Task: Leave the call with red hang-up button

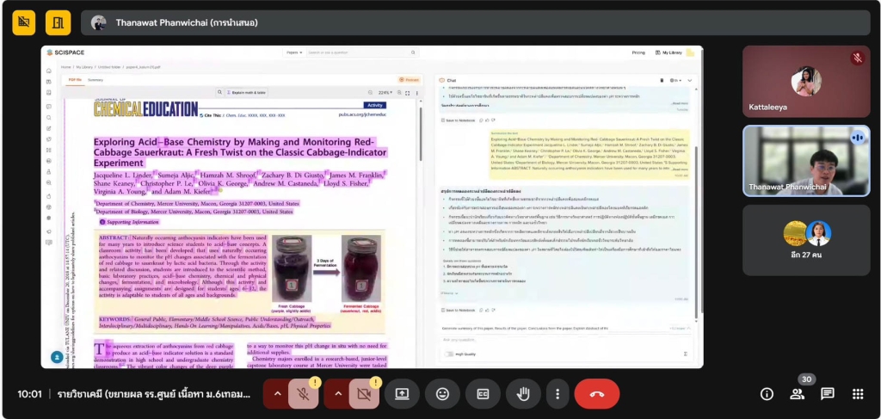Action: click(x=596, y=394)
